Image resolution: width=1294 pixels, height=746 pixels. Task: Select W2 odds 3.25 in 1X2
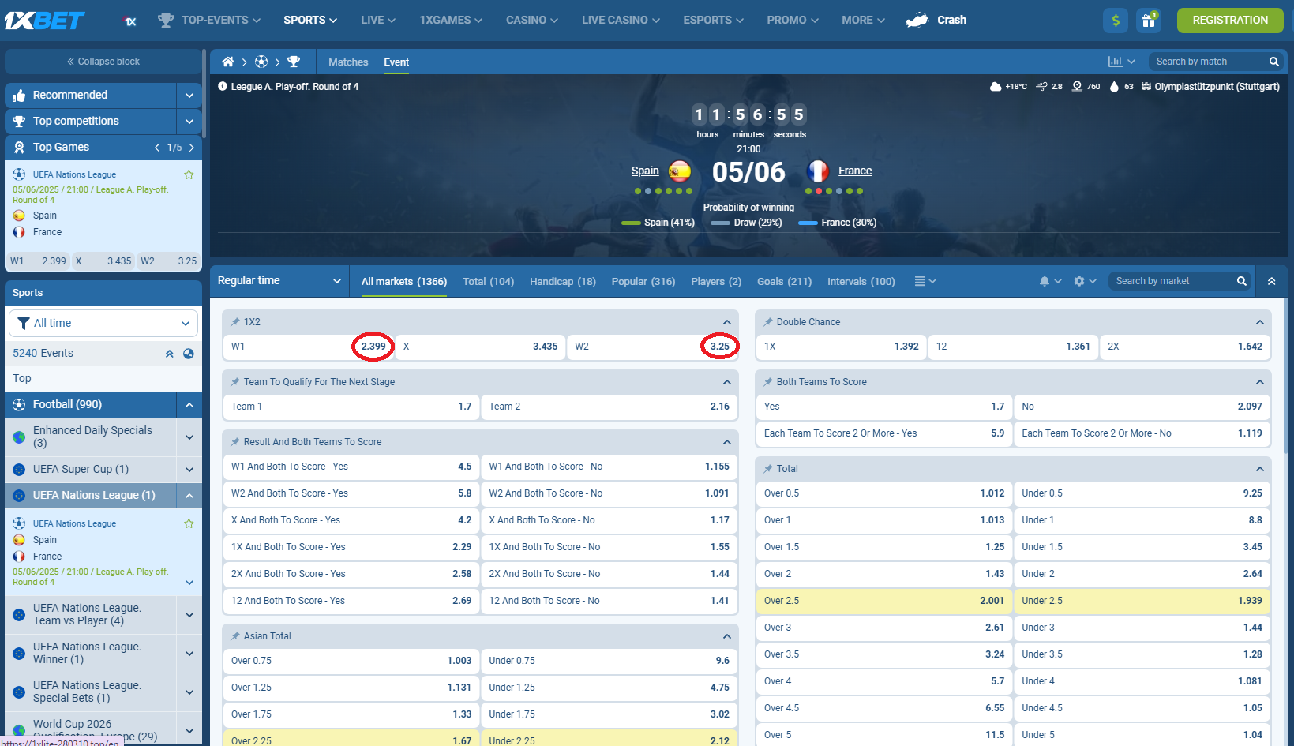click(x=652, y=347)
